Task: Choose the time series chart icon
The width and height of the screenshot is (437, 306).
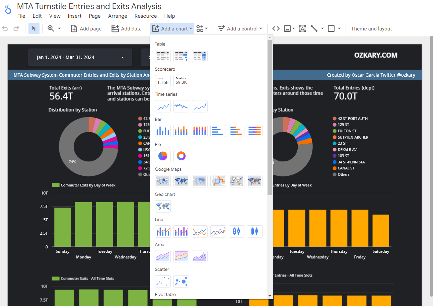Action: coord(163,106)
